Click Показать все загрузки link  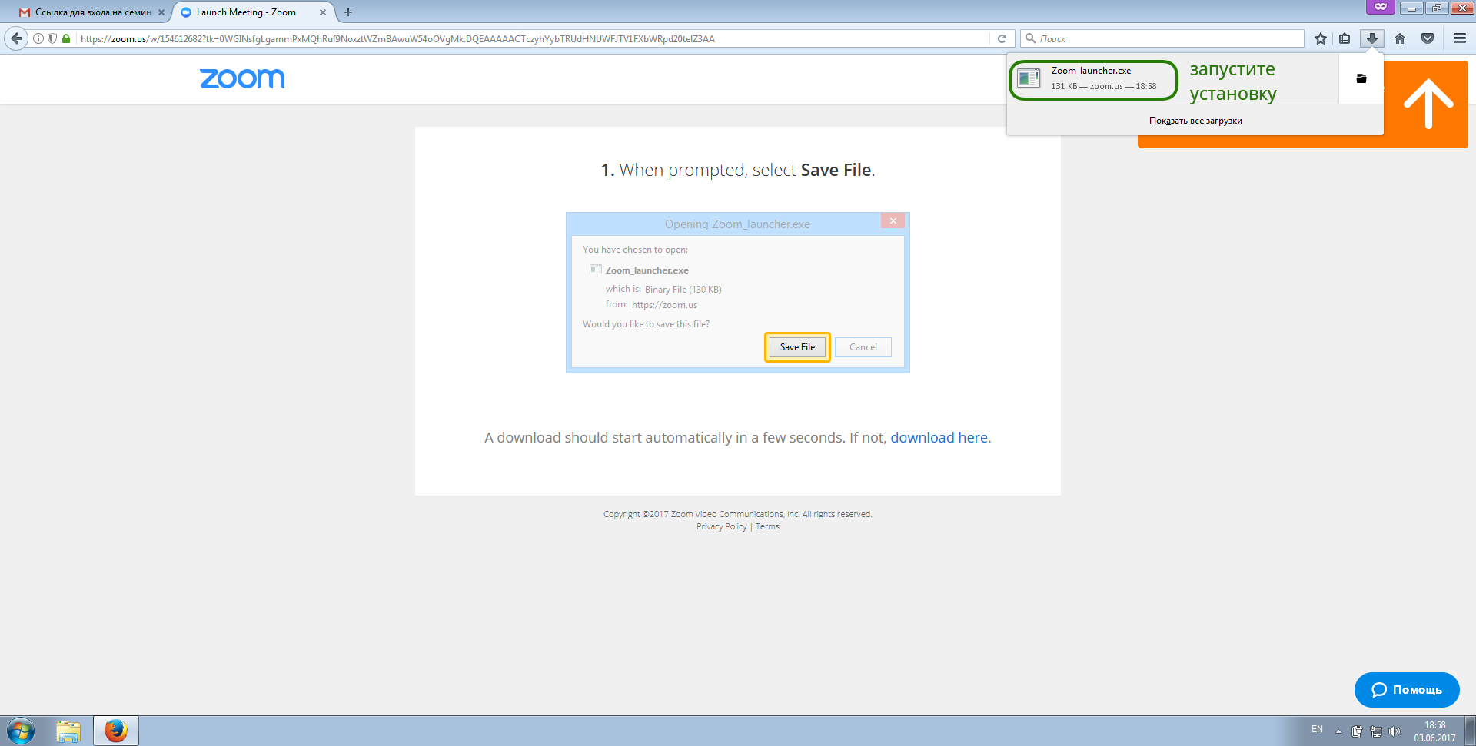pos(1195,121)
